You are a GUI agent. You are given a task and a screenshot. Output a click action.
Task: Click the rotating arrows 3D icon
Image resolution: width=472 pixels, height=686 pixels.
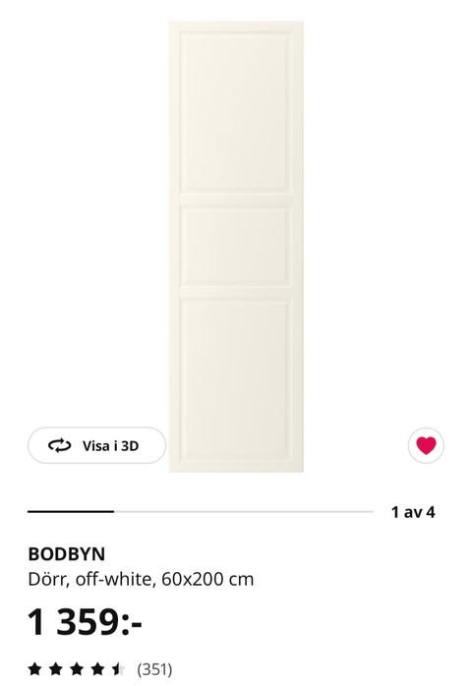pos(59,446)
